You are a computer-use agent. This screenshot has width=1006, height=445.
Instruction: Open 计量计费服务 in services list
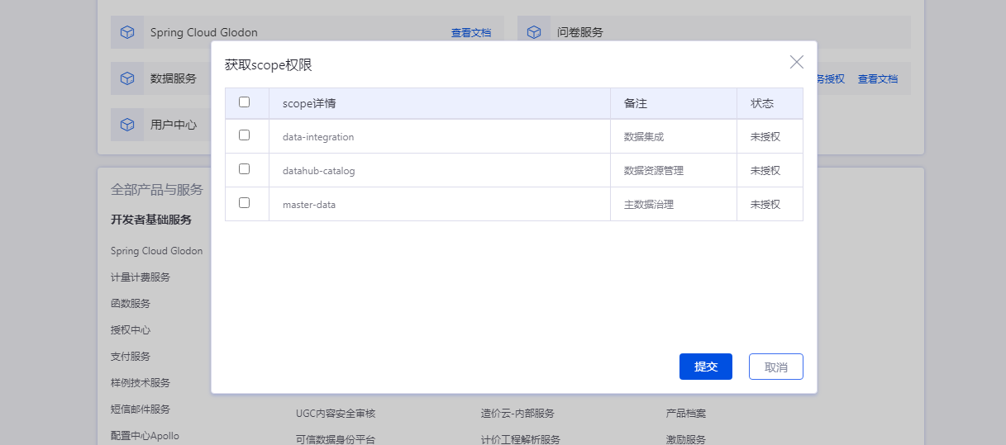coord(141,277)
